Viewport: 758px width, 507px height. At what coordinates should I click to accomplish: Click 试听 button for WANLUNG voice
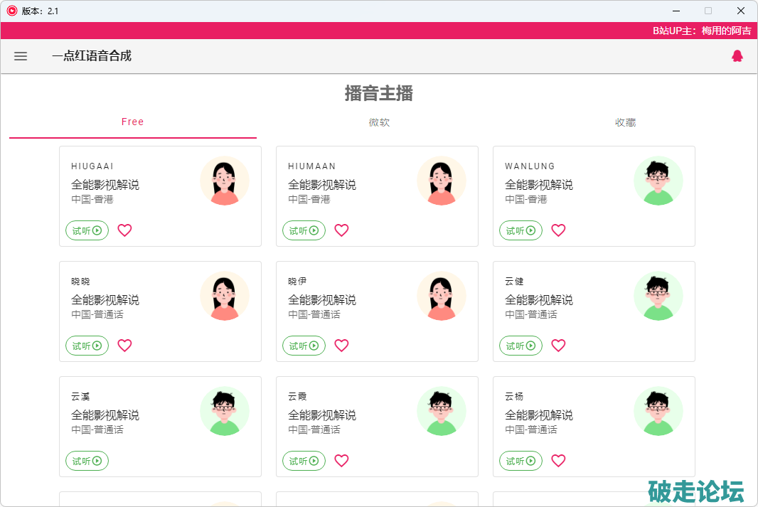tap(521, 230)
